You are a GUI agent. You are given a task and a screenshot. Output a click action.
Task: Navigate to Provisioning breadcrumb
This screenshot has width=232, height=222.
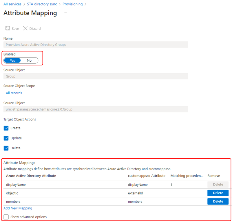(x=73, y=4)
